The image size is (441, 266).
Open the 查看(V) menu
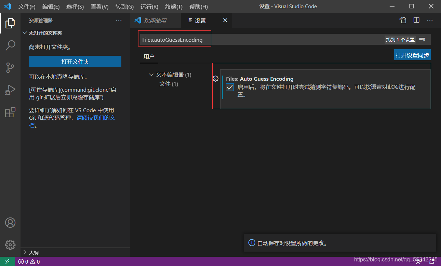pyautogui.click(x=99, y=6)
